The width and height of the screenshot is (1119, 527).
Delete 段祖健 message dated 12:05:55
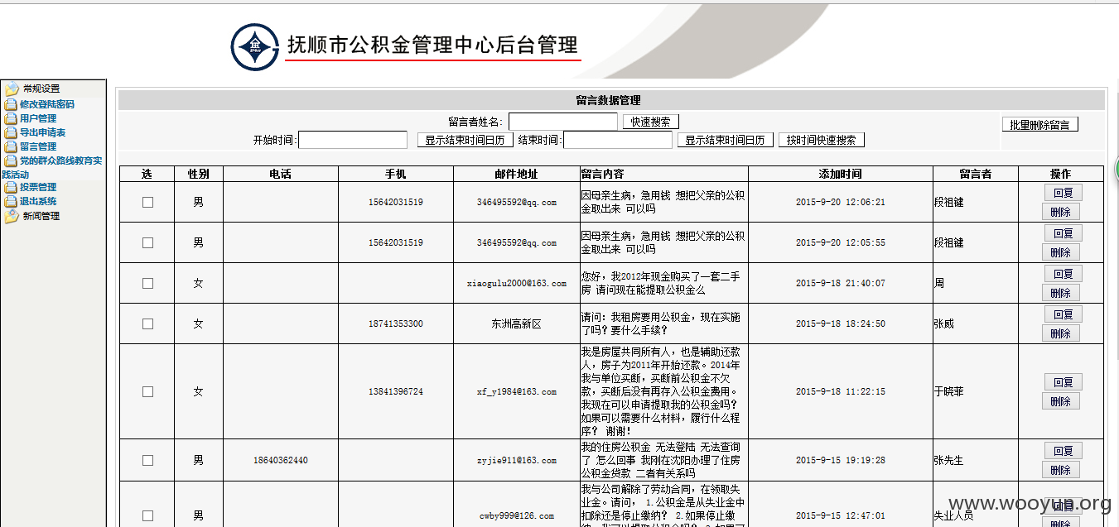pyautogui.click(x=1061, y=252)
